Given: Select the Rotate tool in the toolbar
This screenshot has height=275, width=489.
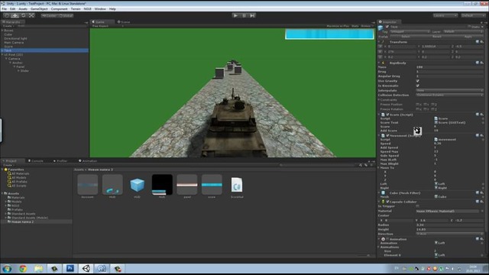Looking at the screenshot, I should (x=24, y=15).
